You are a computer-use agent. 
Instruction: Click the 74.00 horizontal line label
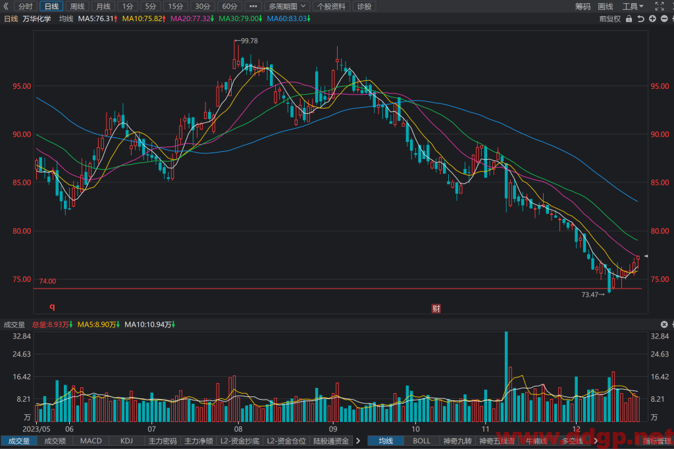click(47, 281)
